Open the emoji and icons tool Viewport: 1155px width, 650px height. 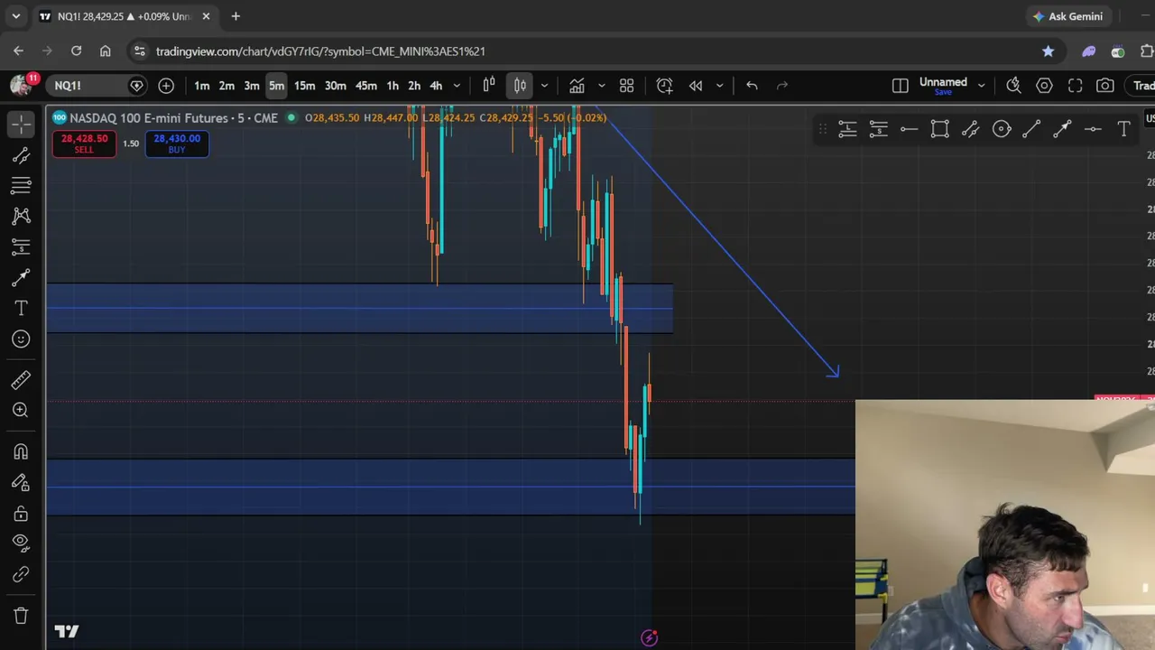(x=21, y=339)
